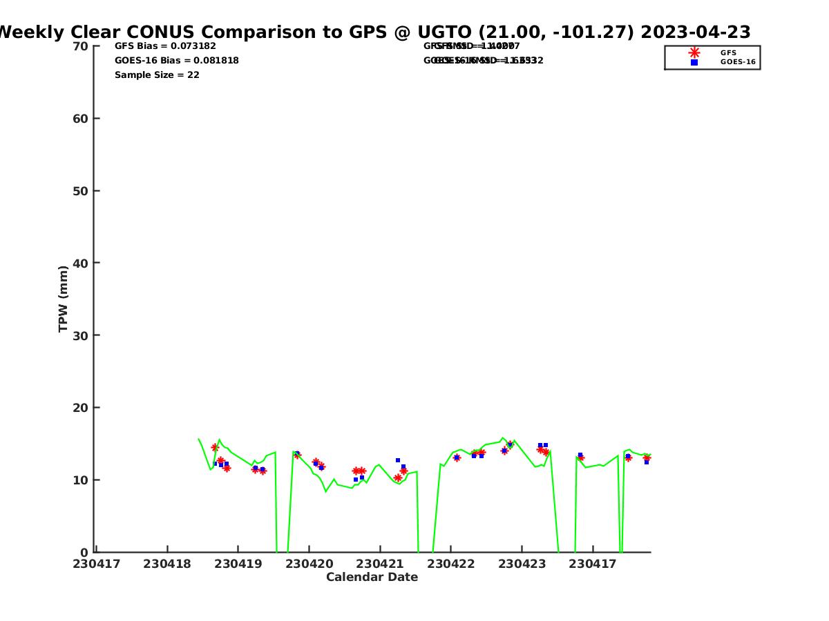The image size is (829, 621).
Task: Click the GOES-16 Bias = 0.081818 annotation
Action: [176, 61]
